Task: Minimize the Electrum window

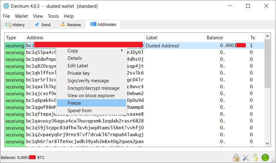Action: 230,6
